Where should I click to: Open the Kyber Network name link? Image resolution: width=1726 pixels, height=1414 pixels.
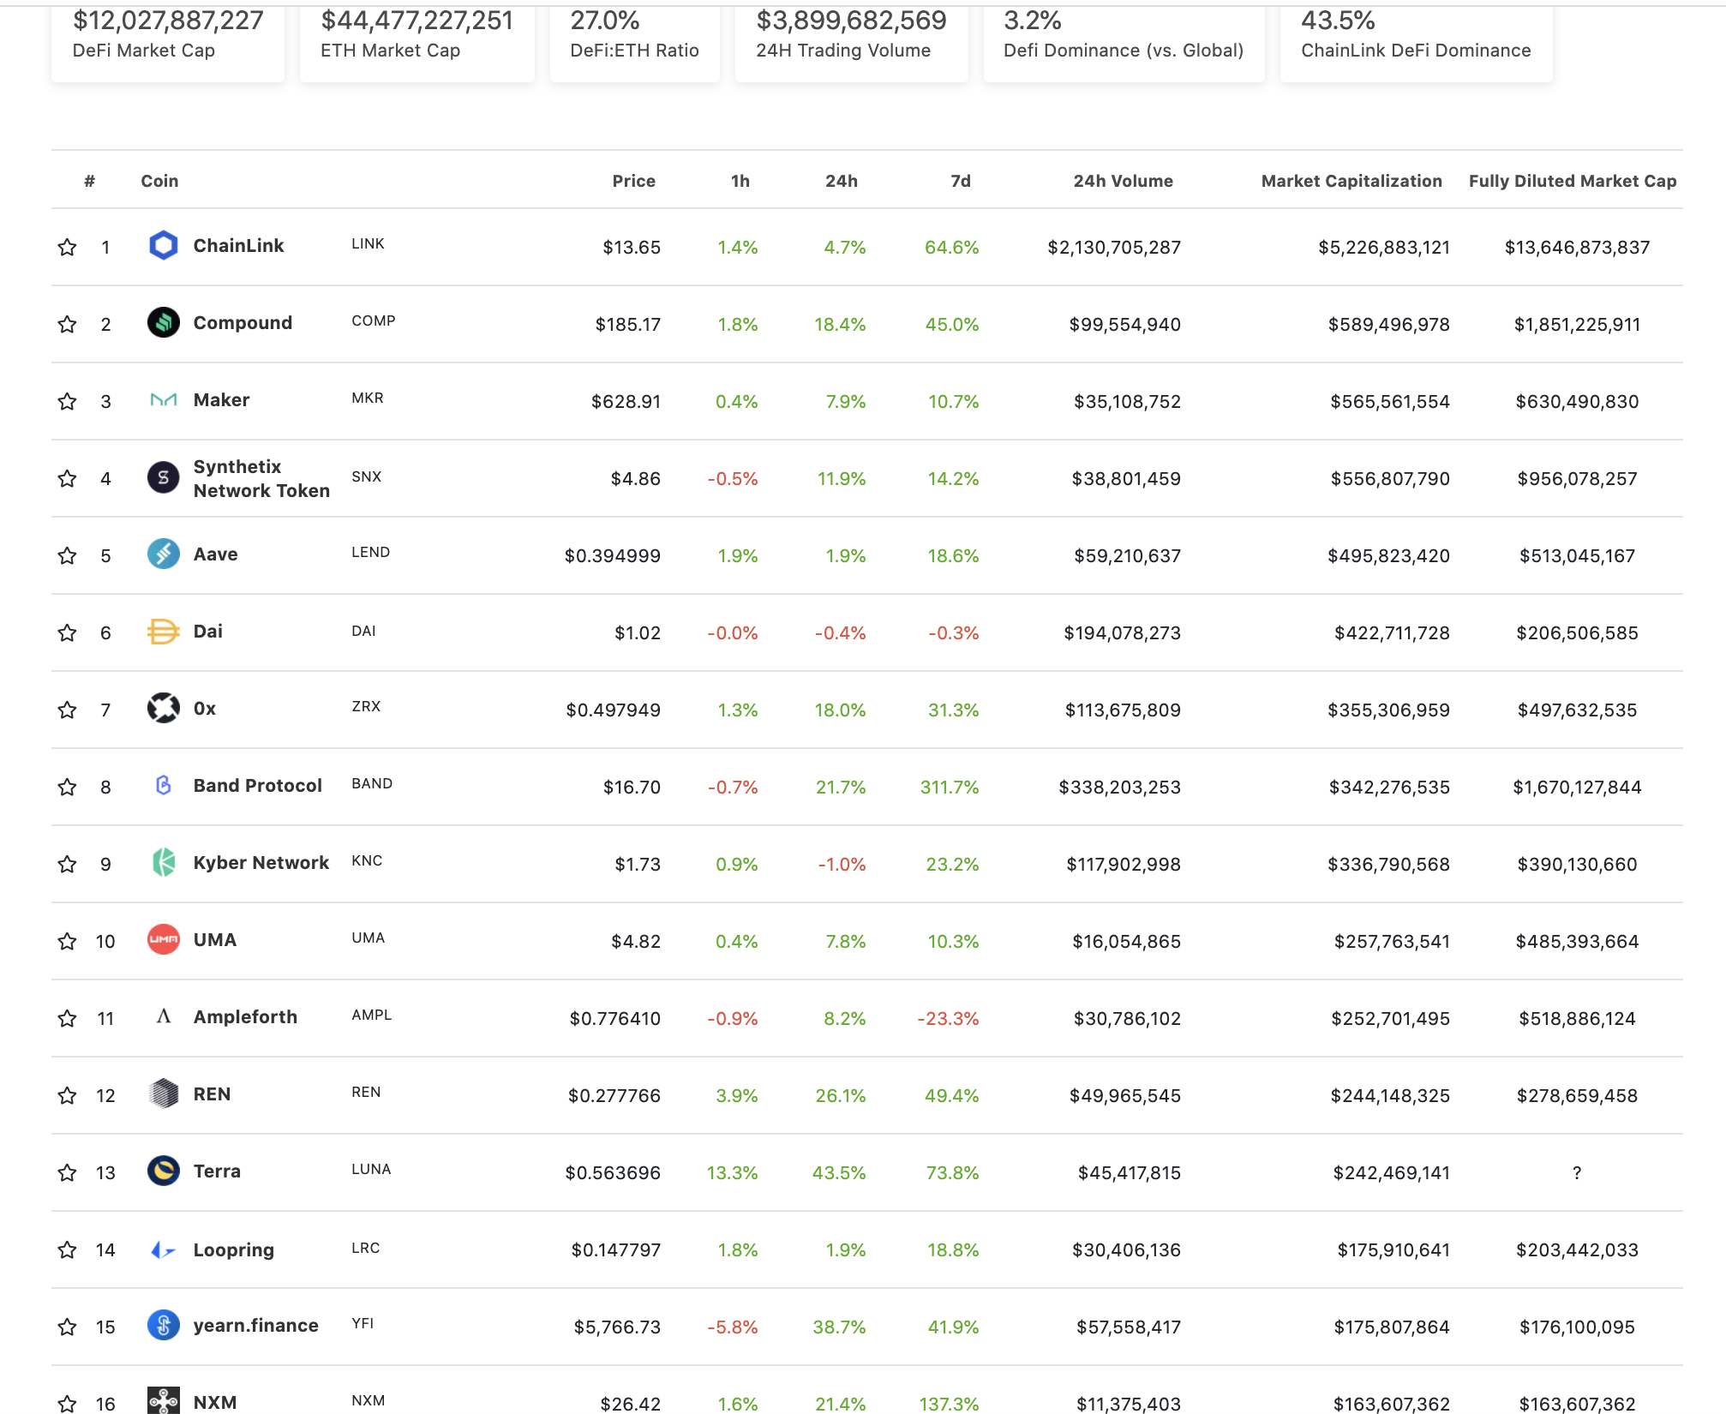(x=261, y=863)
